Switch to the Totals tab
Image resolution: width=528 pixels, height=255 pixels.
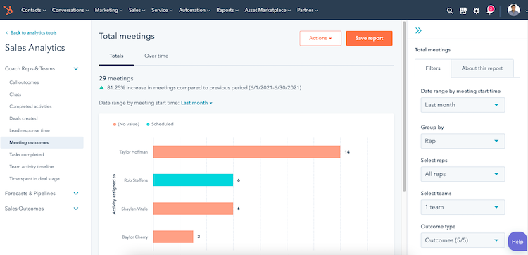[x=116, y=56]
